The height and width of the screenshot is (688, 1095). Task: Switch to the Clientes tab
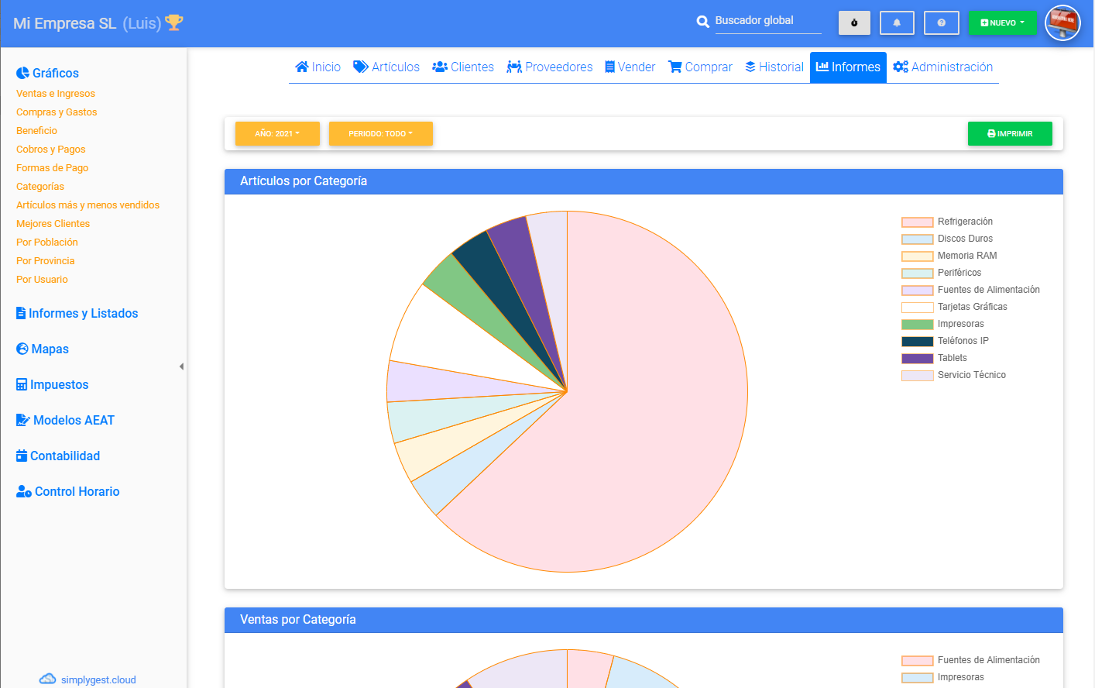pos(463,67)
